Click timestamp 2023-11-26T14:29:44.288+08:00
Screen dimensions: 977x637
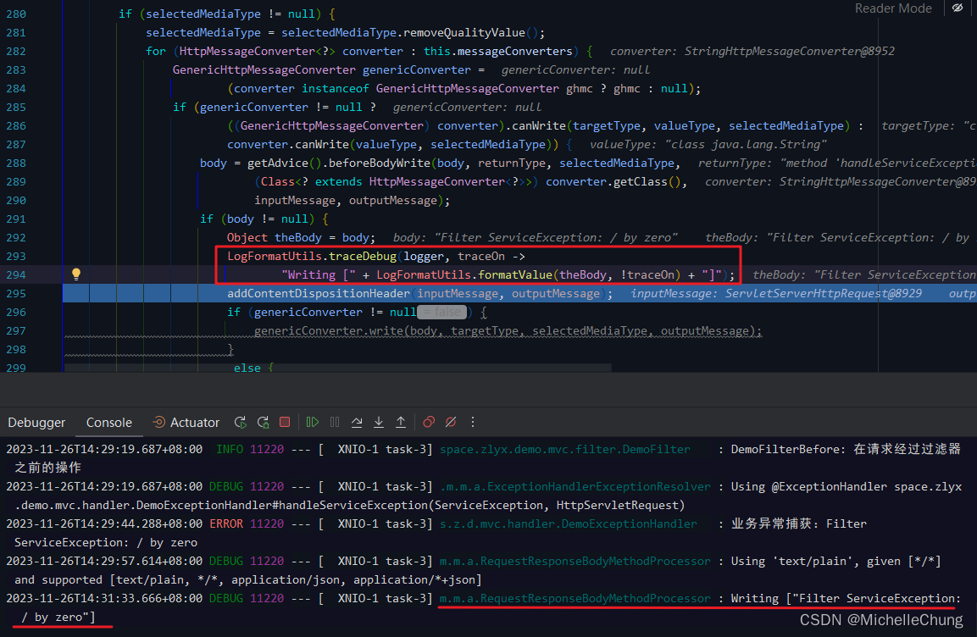pos(104,523)
